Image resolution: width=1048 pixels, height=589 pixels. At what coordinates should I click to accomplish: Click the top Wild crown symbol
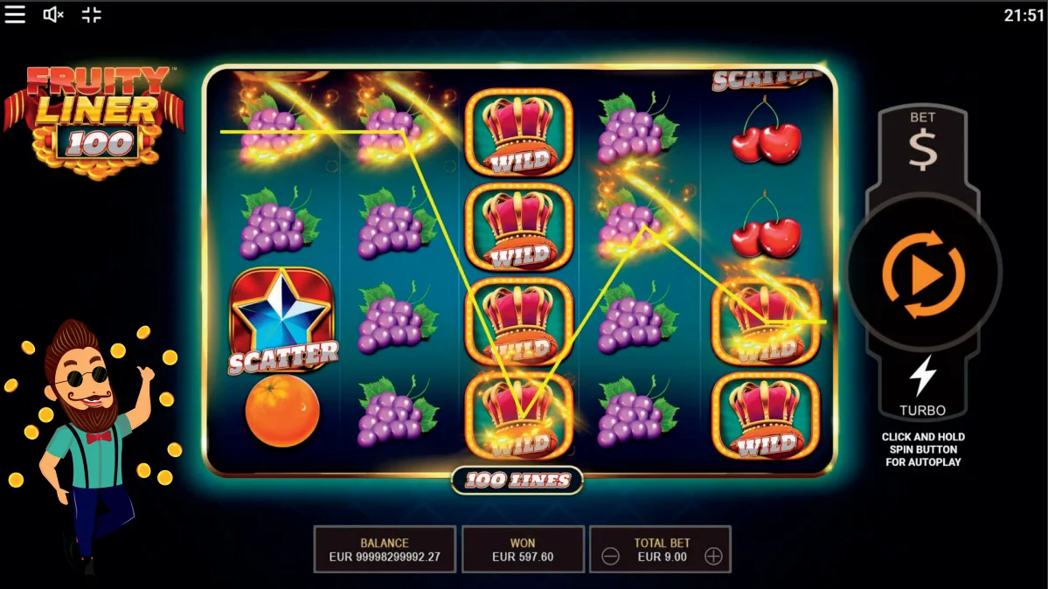519,132
